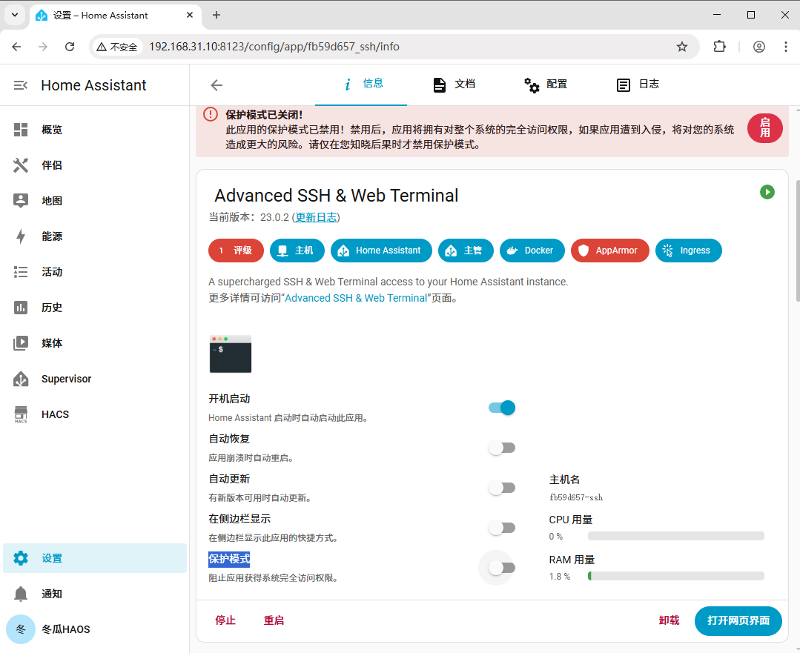Toggle the 开机启动 switch off
The image size is (800, 653).
point(502,408)
